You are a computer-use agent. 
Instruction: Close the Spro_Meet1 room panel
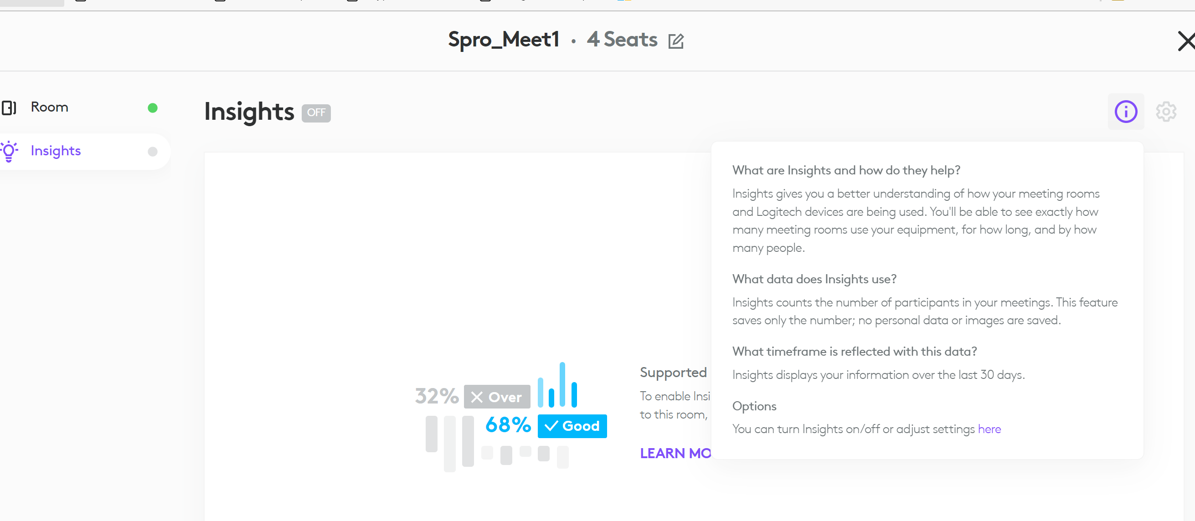[x=1186, y=41]
